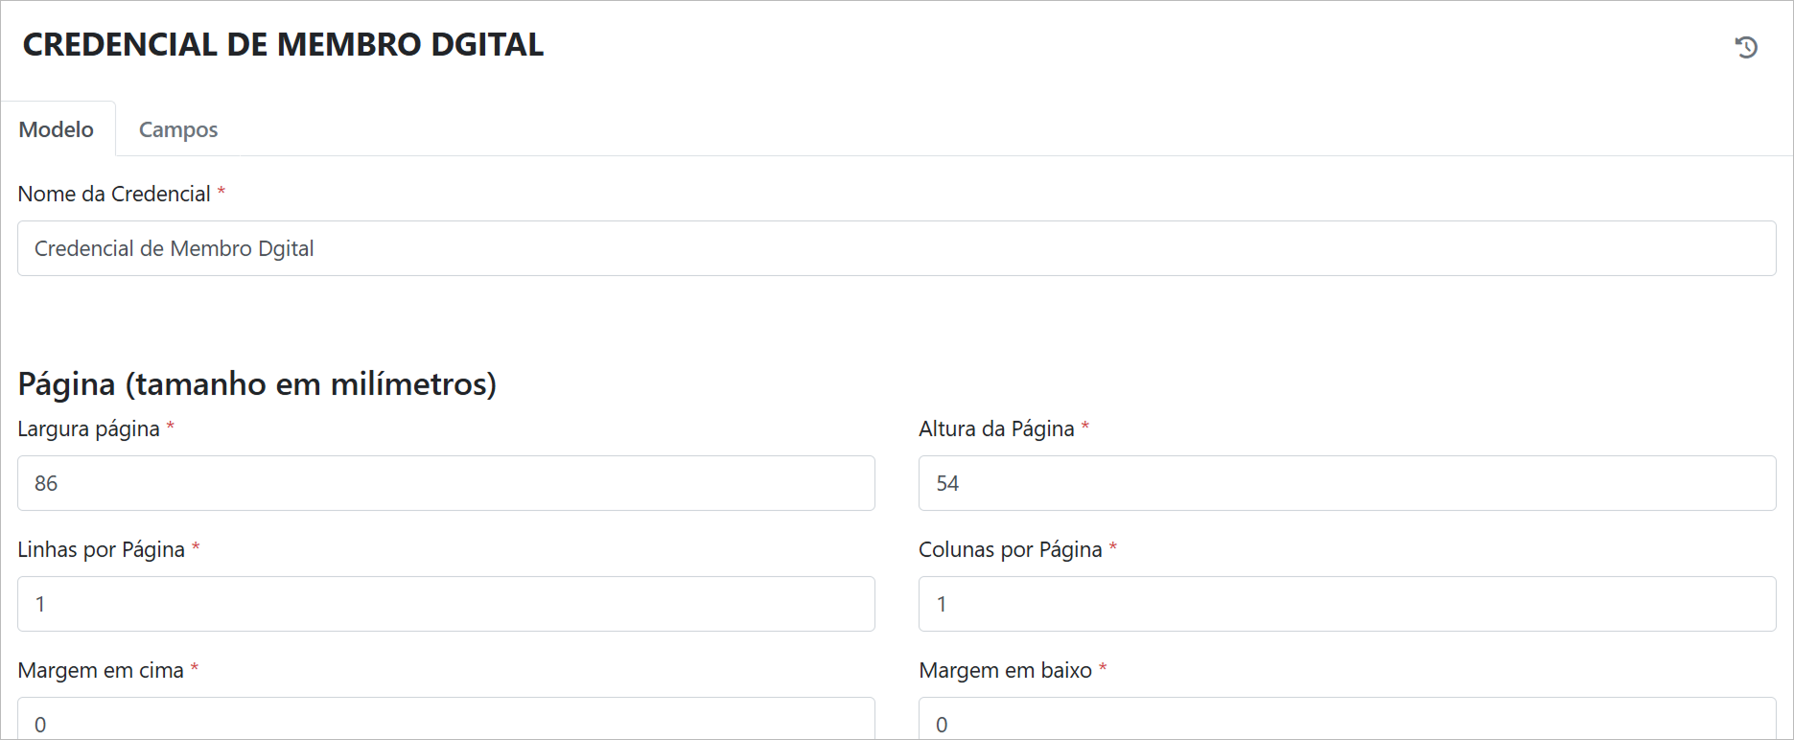Image resolution: width=1794 pixels, height=740 pixels.
Task: Select the Modelo tab
Action: pos(57,129)
